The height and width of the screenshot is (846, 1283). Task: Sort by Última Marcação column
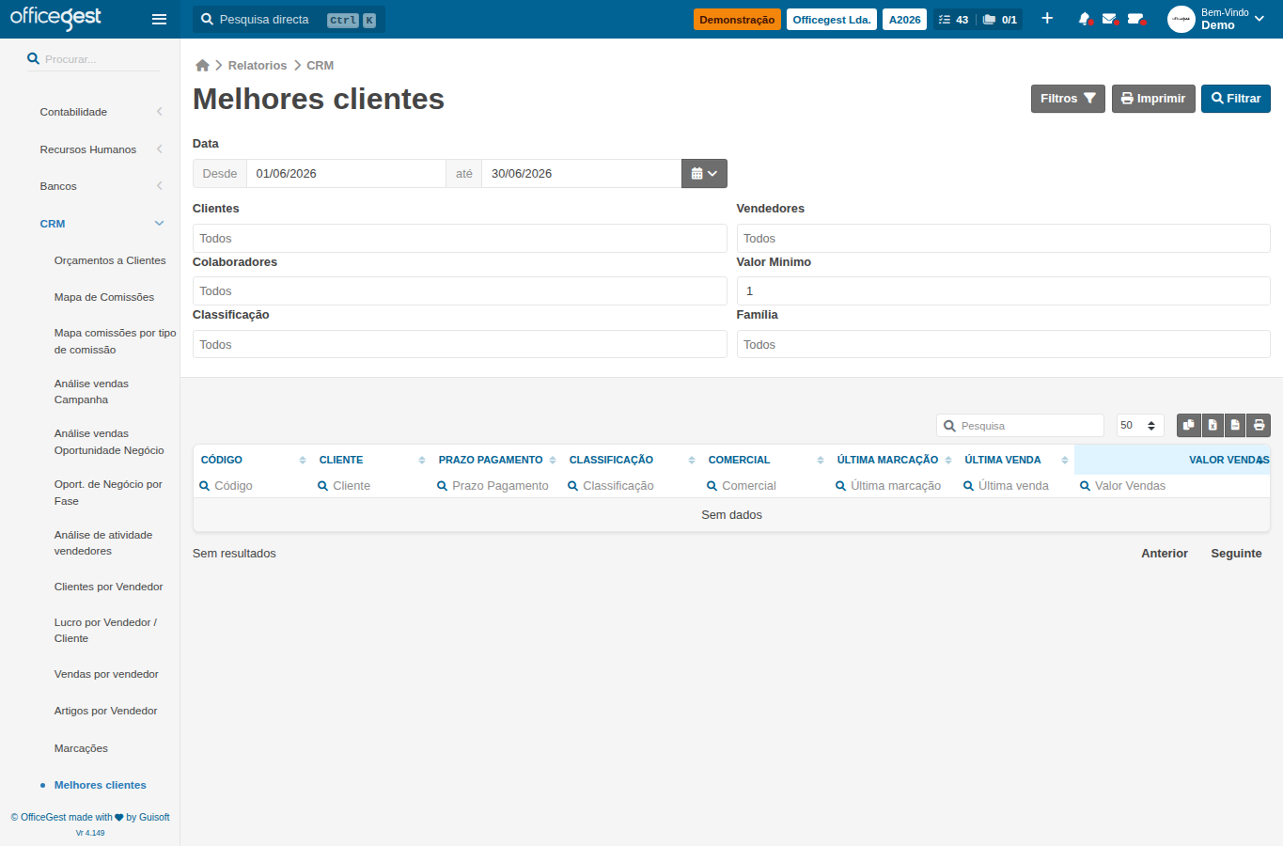tap(894, 460)
